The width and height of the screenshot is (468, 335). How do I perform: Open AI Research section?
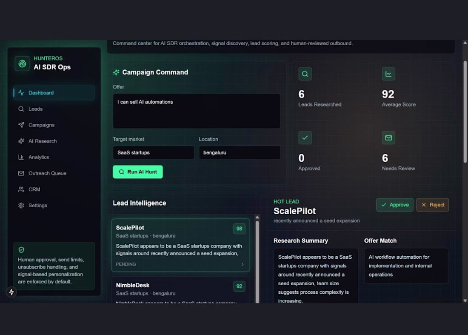point(54,141)
